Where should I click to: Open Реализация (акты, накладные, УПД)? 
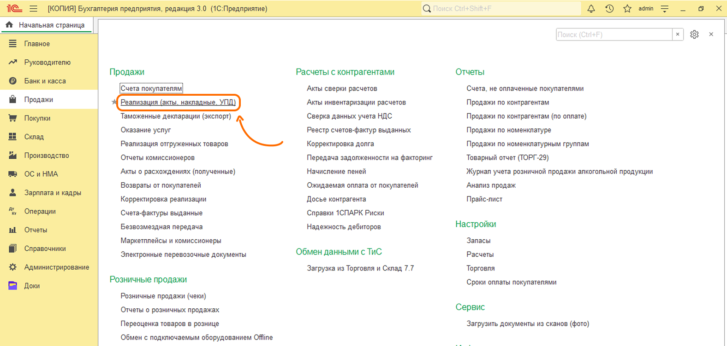(178, 102)
